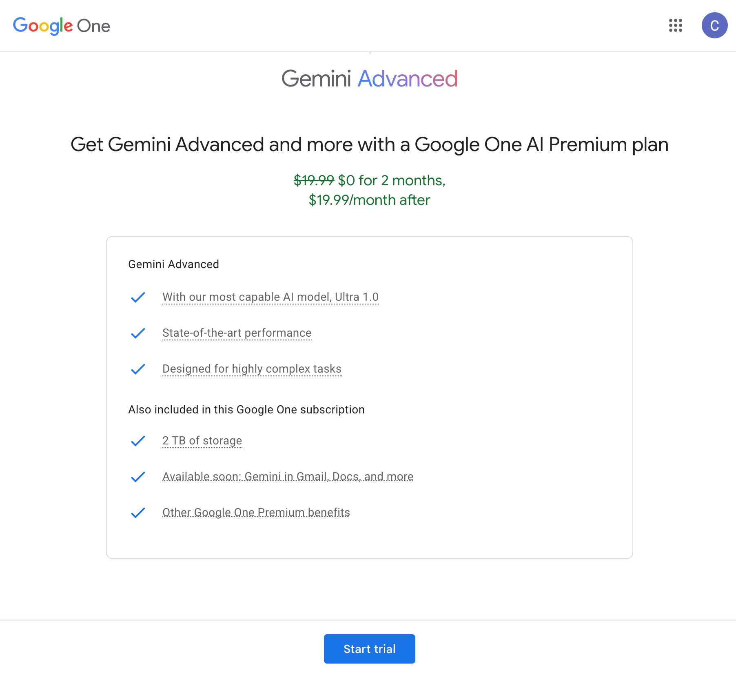Click checkmark beside State-of-the-art performance
736x675 pixels.
138,333
